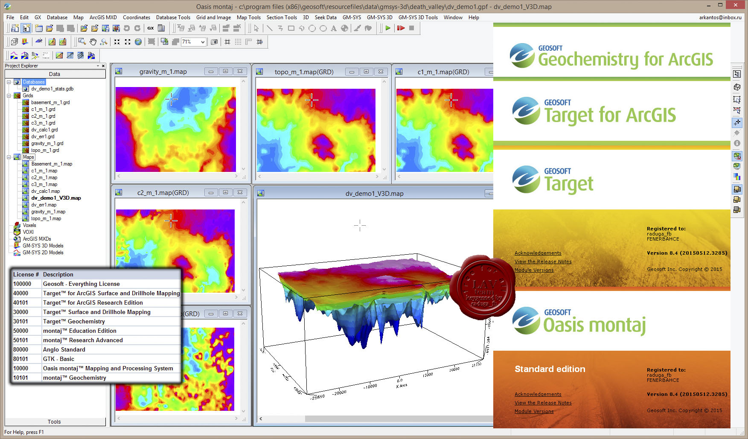Select the Rectangle drawing tool

point(291,28)
